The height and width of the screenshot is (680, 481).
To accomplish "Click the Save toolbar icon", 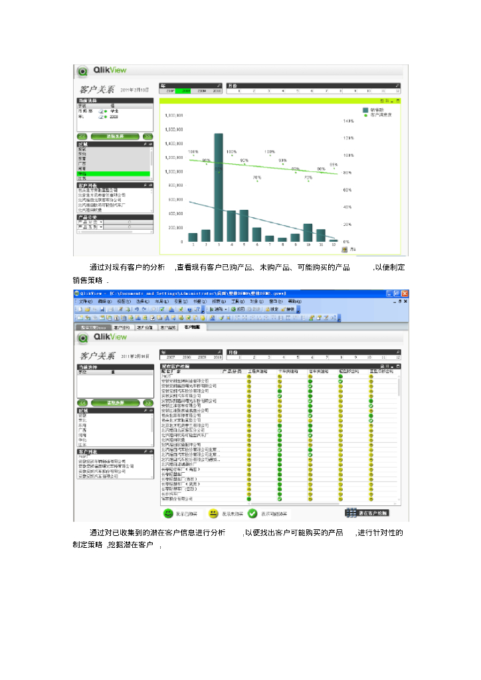I will pos(102,309).
